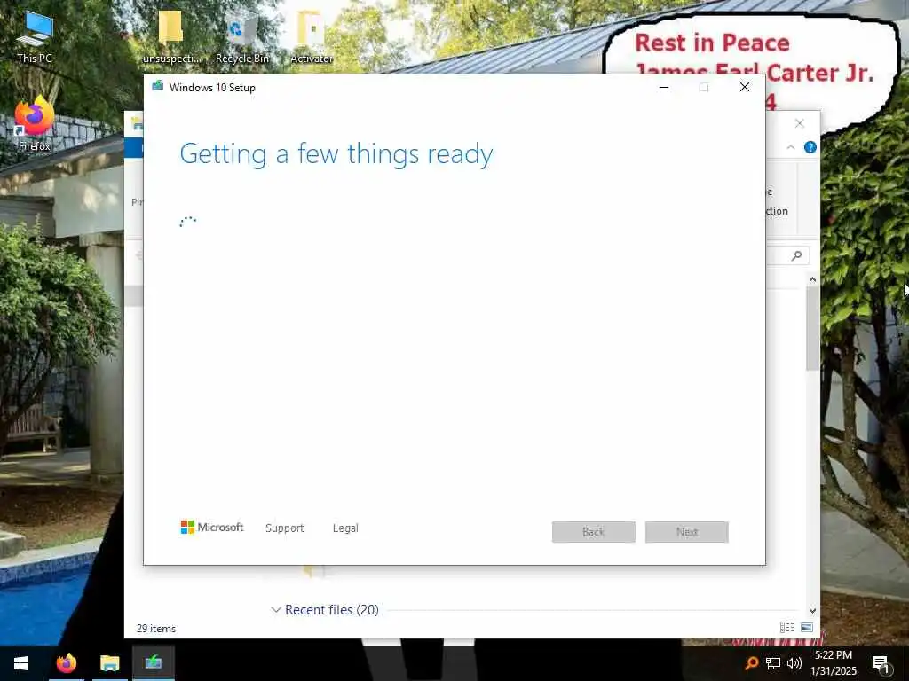The image size is (909, 681).
Task: Click File Explorer scrollbar down arrow
Action: click(x=812, y=610)
